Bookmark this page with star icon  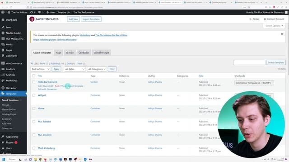[x=249, y=7]
